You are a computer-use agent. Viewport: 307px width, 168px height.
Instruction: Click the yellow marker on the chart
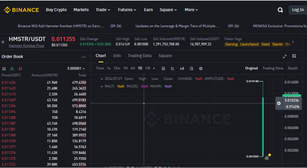[270, 155]
